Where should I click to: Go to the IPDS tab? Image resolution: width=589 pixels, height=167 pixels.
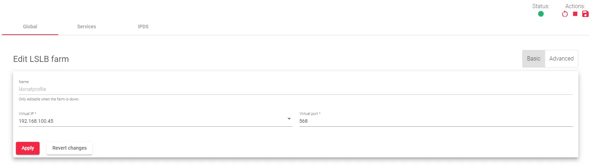pos(143,27)
